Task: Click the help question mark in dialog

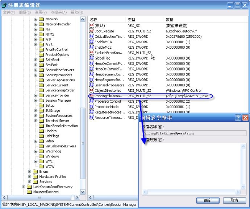Action: (238, 118)
